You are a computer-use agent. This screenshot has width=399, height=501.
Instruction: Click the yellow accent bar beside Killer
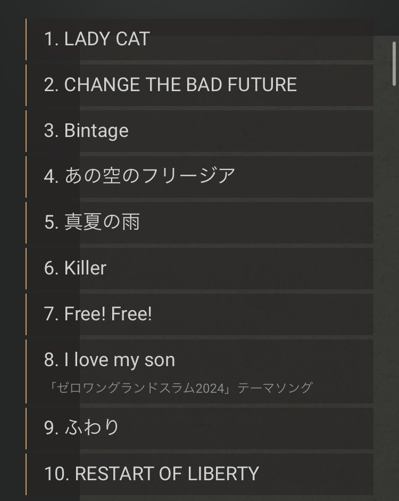[x=26, y=269]
